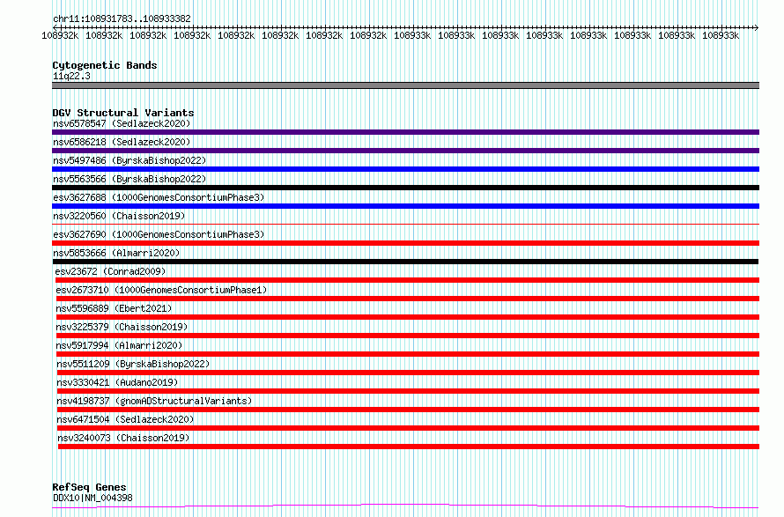The height and width of the screenshot is (517, 784).
Task: Open variant label nsv5917994 (Almarri2020)
Action: 119,345
